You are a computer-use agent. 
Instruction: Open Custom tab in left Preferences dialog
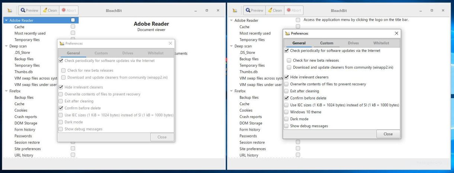coord(101,53)
